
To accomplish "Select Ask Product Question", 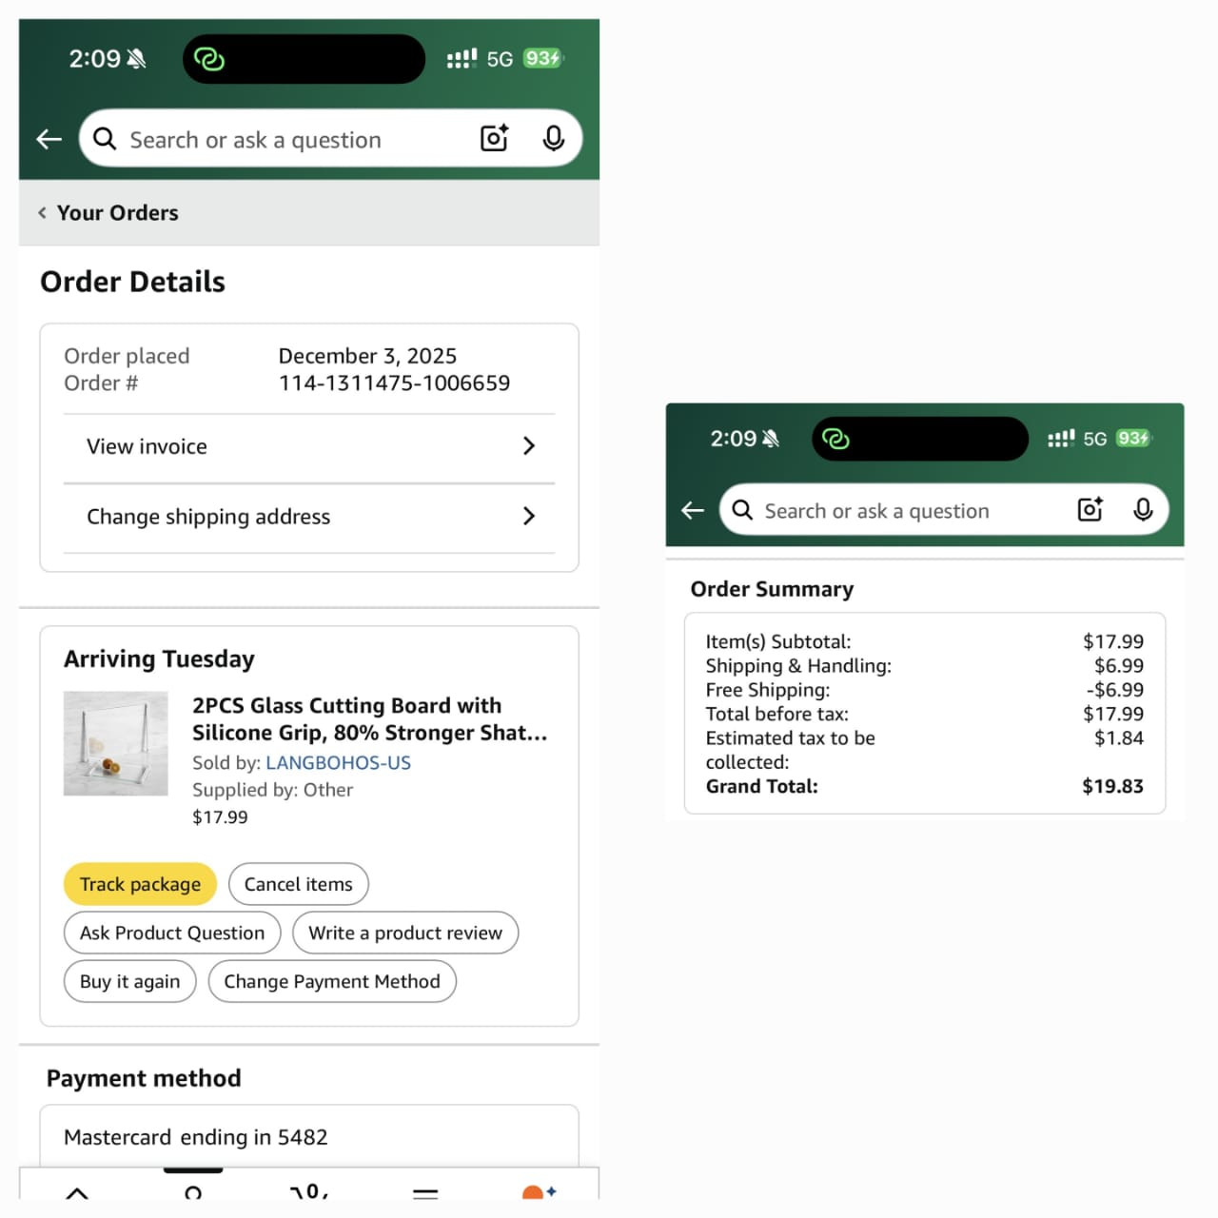I will [x=172, y=933].
